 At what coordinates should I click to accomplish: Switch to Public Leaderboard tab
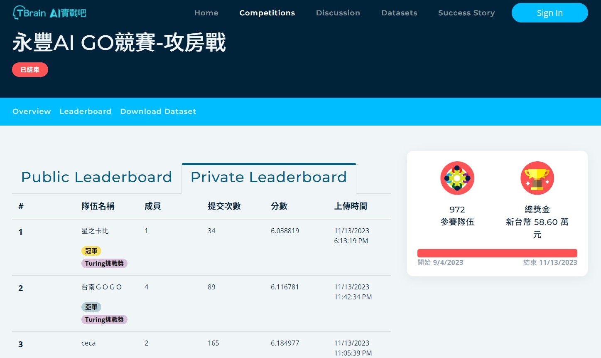96,177
